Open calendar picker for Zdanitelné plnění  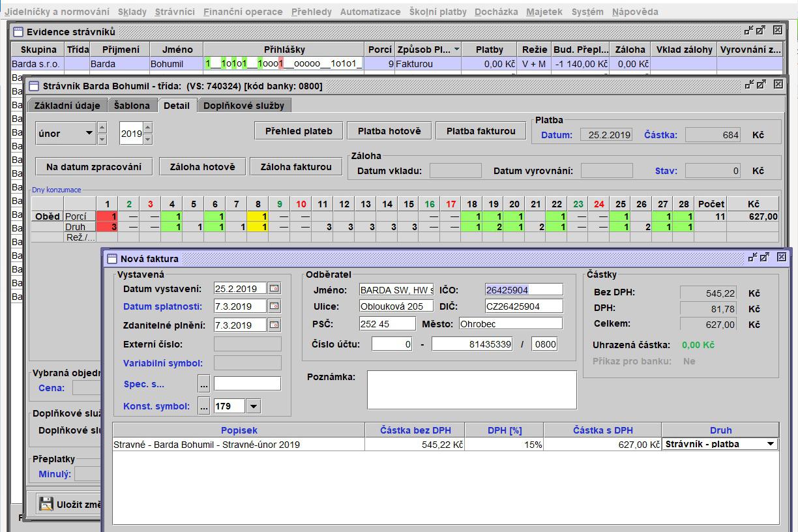(x=274, y=325)
